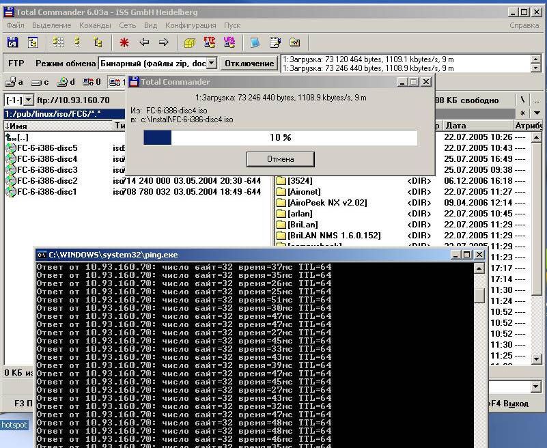
Task: Click the ping.exe console window title icon
Action: click(x=42, y=255)
